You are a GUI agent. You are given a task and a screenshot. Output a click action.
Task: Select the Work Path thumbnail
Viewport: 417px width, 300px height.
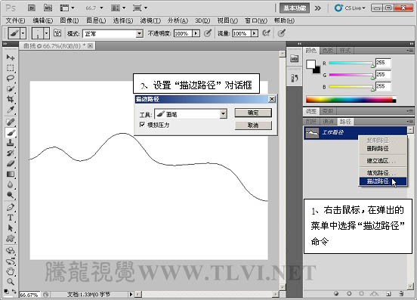pos(312,133)
